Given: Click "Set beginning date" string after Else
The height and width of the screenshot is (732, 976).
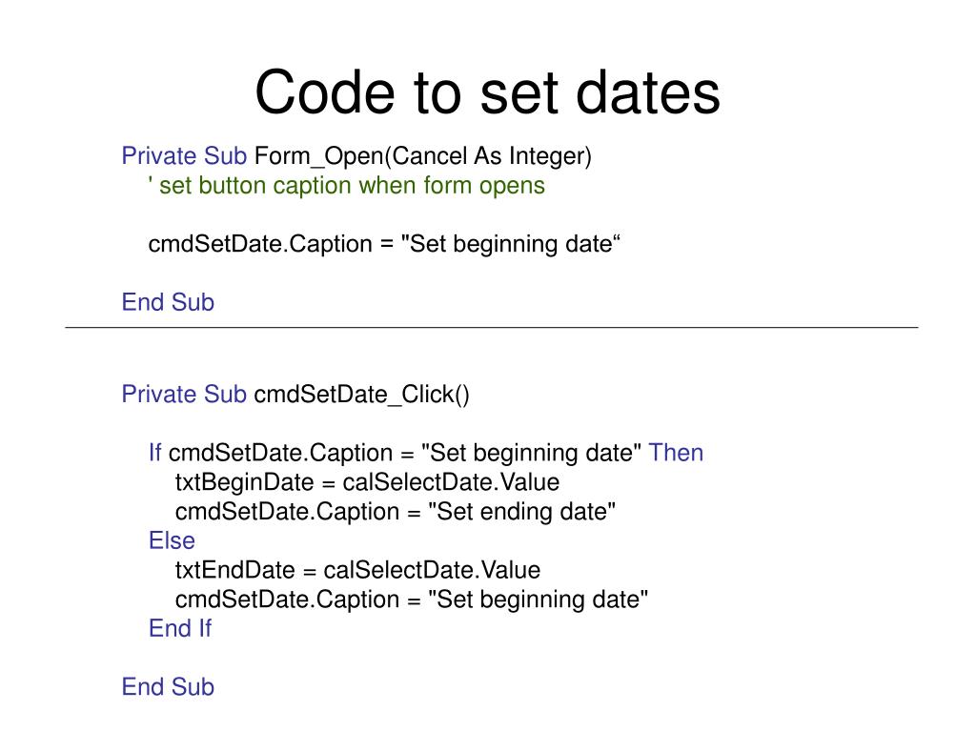Looking at the screenshot, I should point(538,600).
